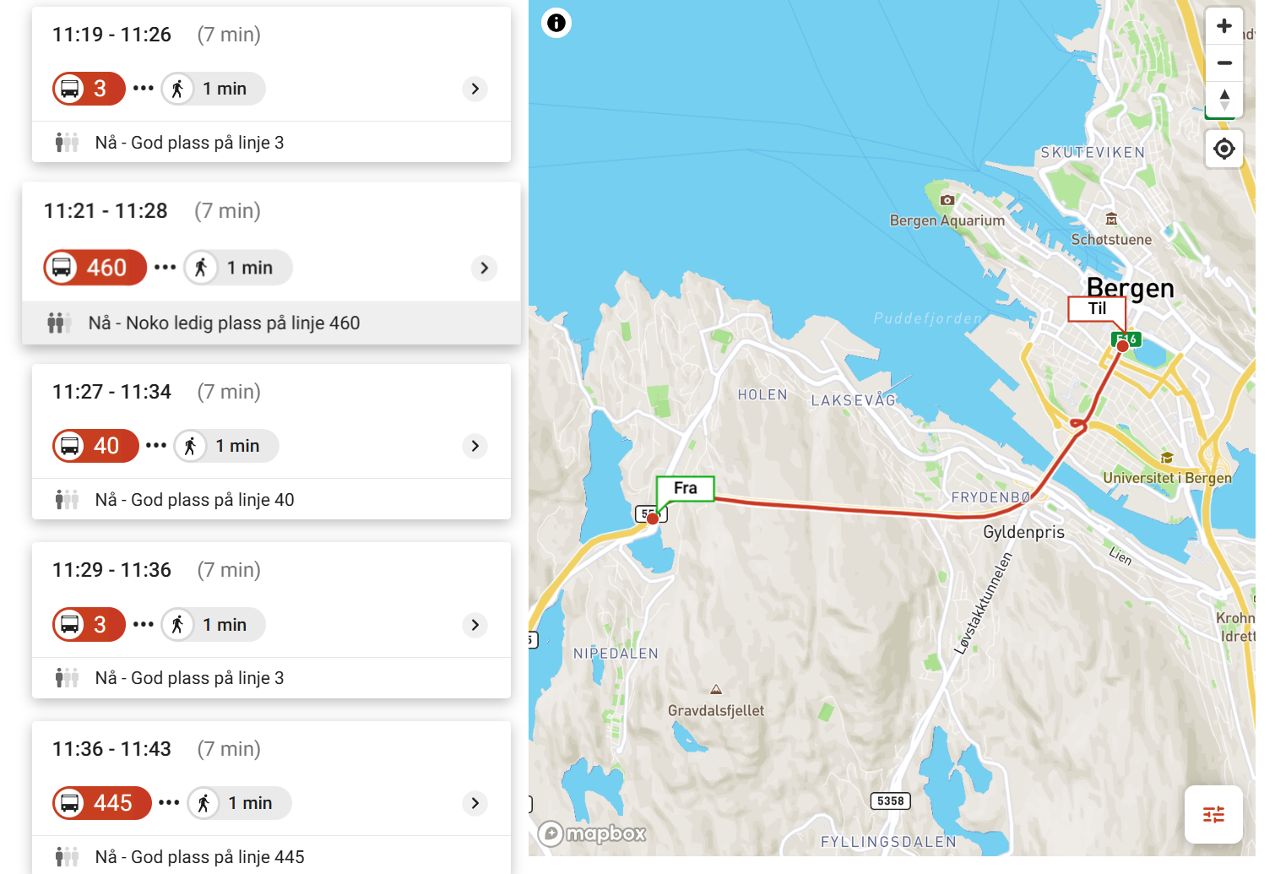This screenshot has height=874, width=1275.
Task: Click the line 460 bus badge
Action: click(x=95, y=268)
